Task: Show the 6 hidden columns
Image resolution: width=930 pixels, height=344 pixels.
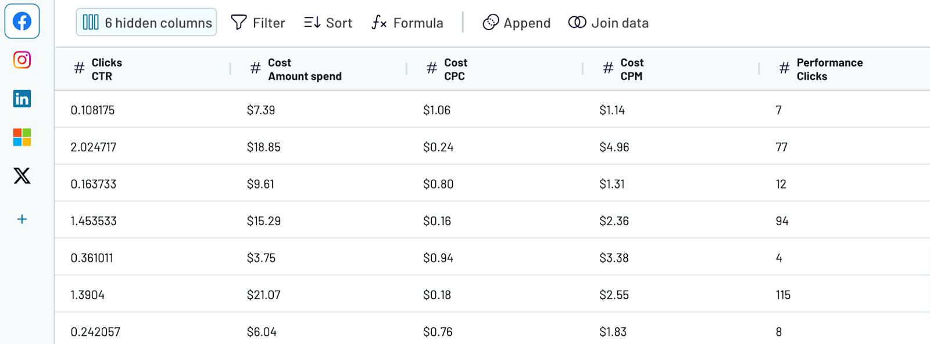Action: [x=146, y=23]
